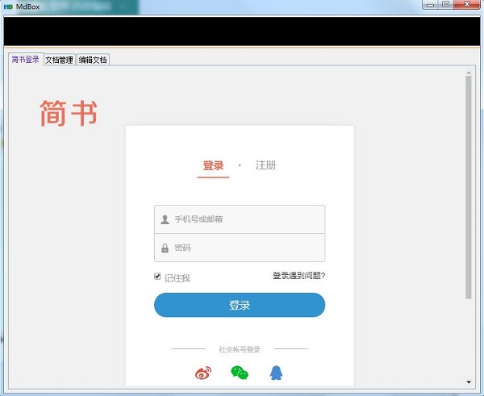
Task: Click the scrollbar up arrow
Action: tap(469, 73)
